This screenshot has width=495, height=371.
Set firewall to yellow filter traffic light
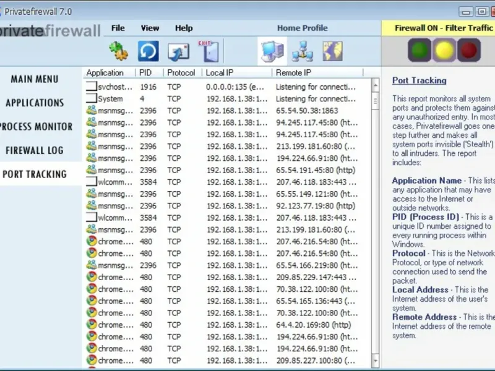click(444, 50)
